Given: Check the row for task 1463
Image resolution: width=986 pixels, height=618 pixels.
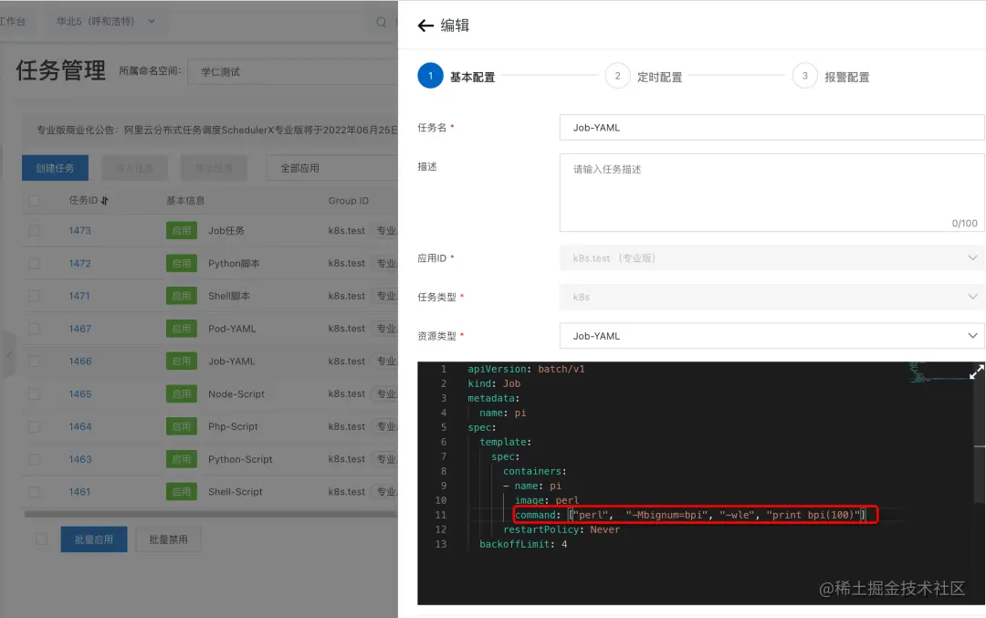Looking at the screenshot, I should (x=34, y=459).
